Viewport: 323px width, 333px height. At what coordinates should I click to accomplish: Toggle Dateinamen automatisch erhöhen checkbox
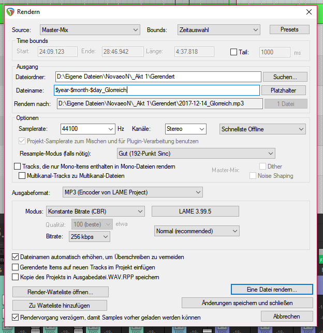(x=15, y=257)
